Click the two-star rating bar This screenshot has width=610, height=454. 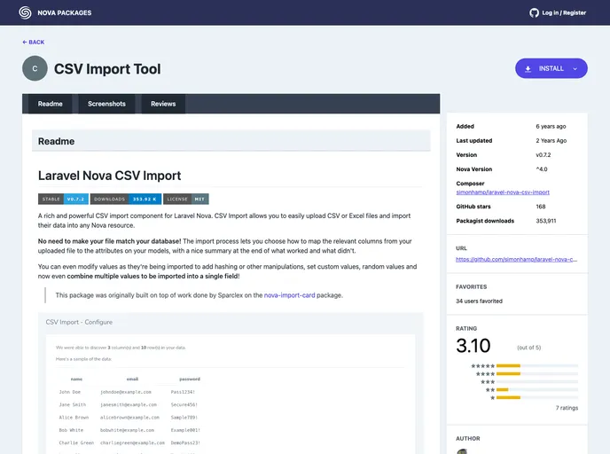pos(537,389)
